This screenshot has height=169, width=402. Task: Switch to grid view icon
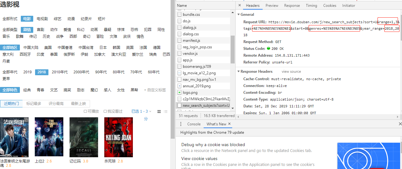(159, 111)
